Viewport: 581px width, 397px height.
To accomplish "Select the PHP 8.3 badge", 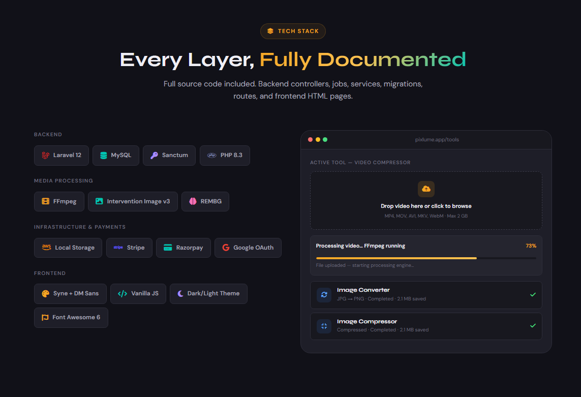I will click(225, 156).
